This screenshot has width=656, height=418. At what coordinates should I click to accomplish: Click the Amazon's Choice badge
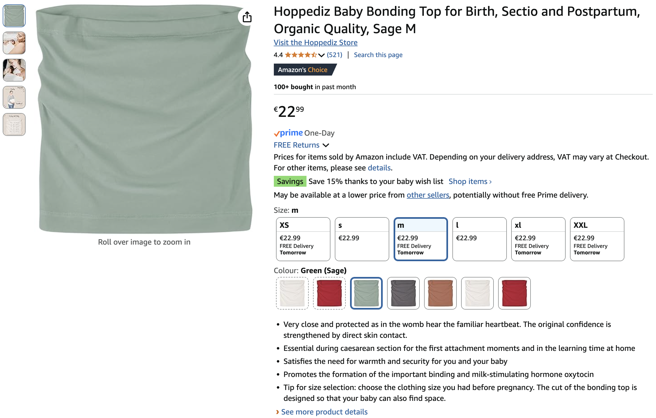point(305,70)
